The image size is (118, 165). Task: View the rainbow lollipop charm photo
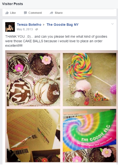(x=90, y=80)
